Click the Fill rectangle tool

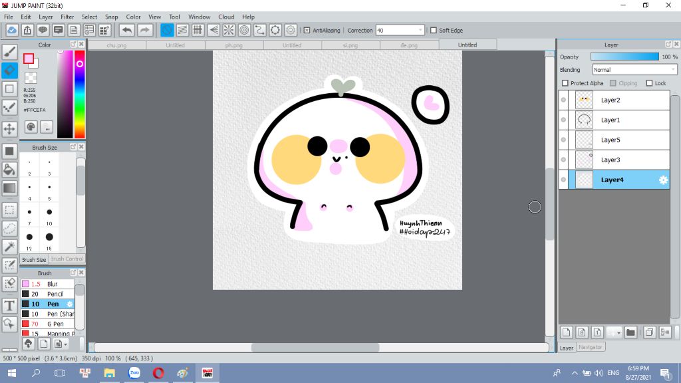pyautogui.click(x=9, y=151)
